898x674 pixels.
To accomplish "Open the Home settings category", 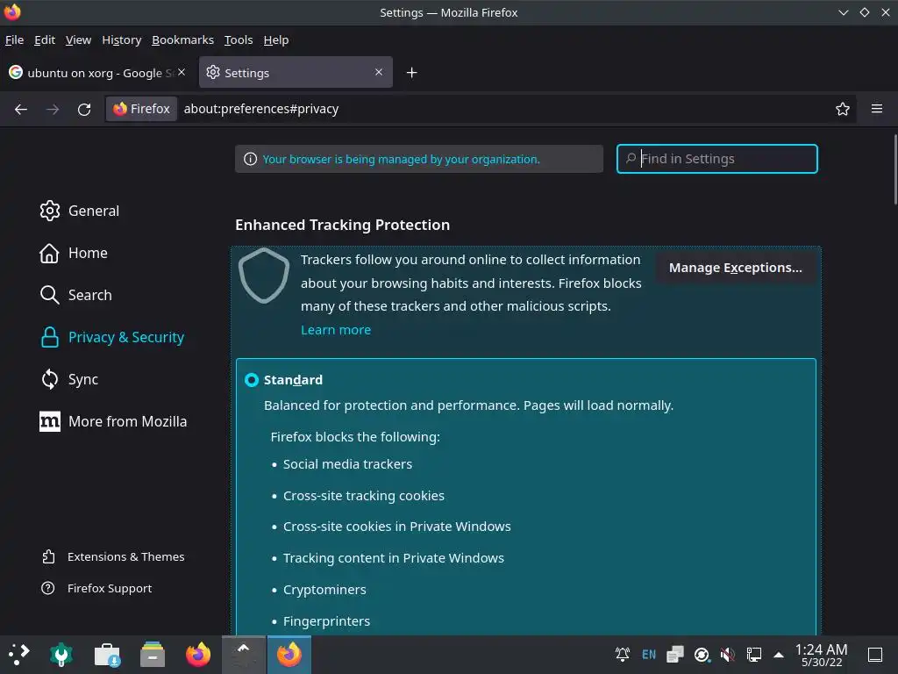I will coord(74,253).
